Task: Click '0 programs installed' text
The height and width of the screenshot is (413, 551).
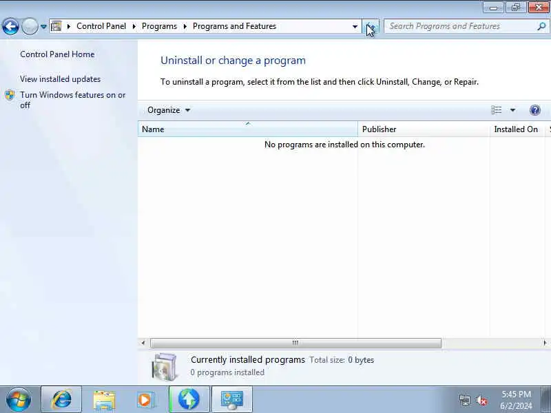Action: (x=227, y=372)
